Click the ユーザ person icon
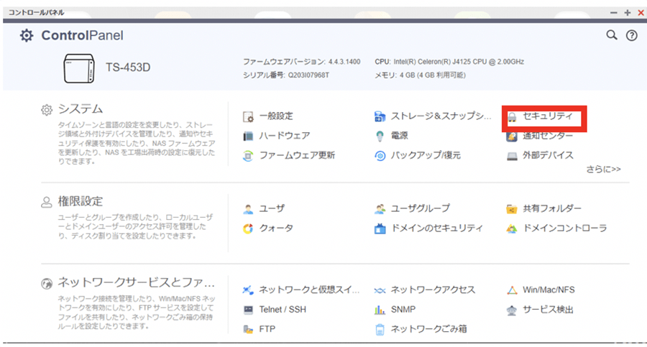Viewport: 647px width, 347px height. pos(248,209)
